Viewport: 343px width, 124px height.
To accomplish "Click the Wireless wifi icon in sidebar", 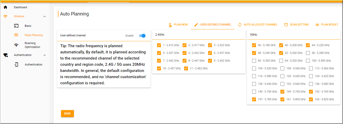I will pos(5,16).
